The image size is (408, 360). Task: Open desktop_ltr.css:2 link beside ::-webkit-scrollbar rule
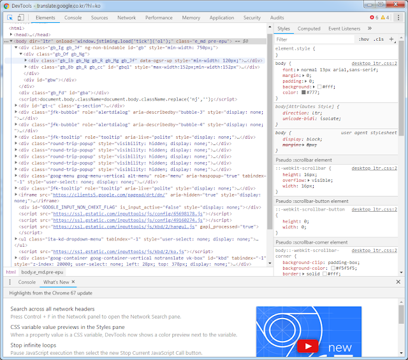point(374,168)
